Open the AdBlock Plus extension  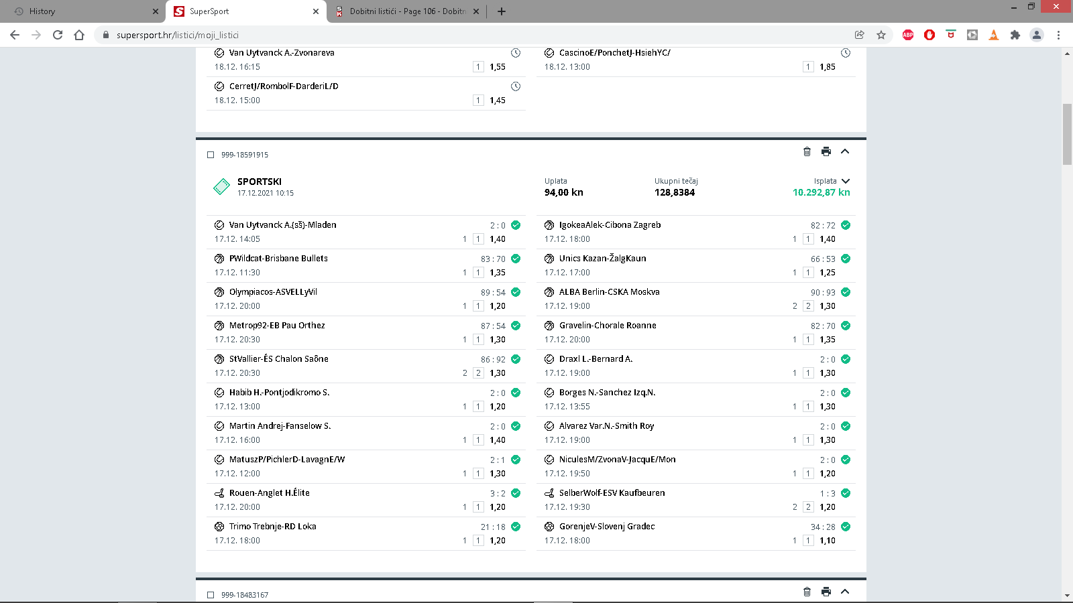click(908, 35)
